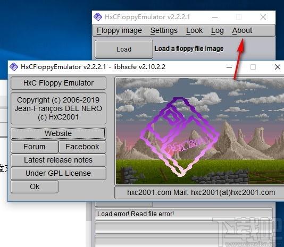Minimize the main HxCFloppyEmulator window
This screenshot has height=247, width=284.
tap(215, 17)
